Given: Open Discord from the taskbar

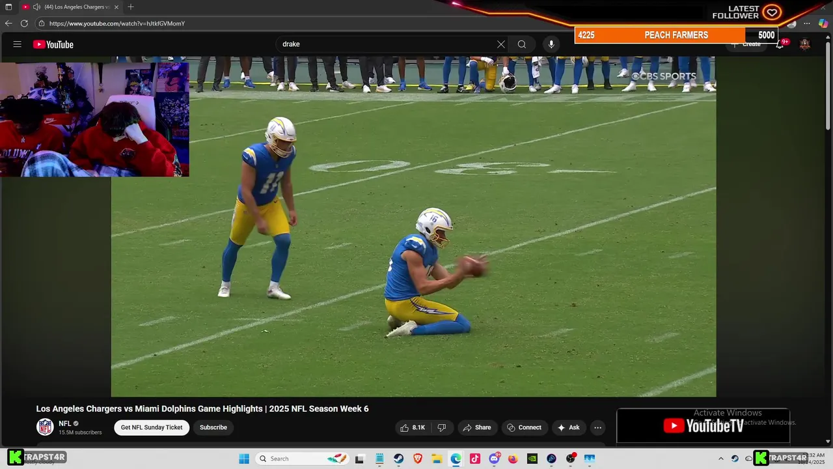Looking at the screenshot, I should click(x=494, y=459).
